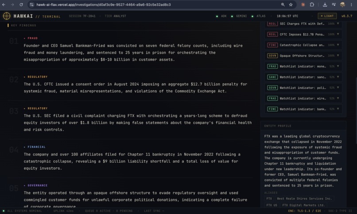This screenshot has width=357, height=214.
Task: Click the browser forward arrow
Action: click(12, 4)
